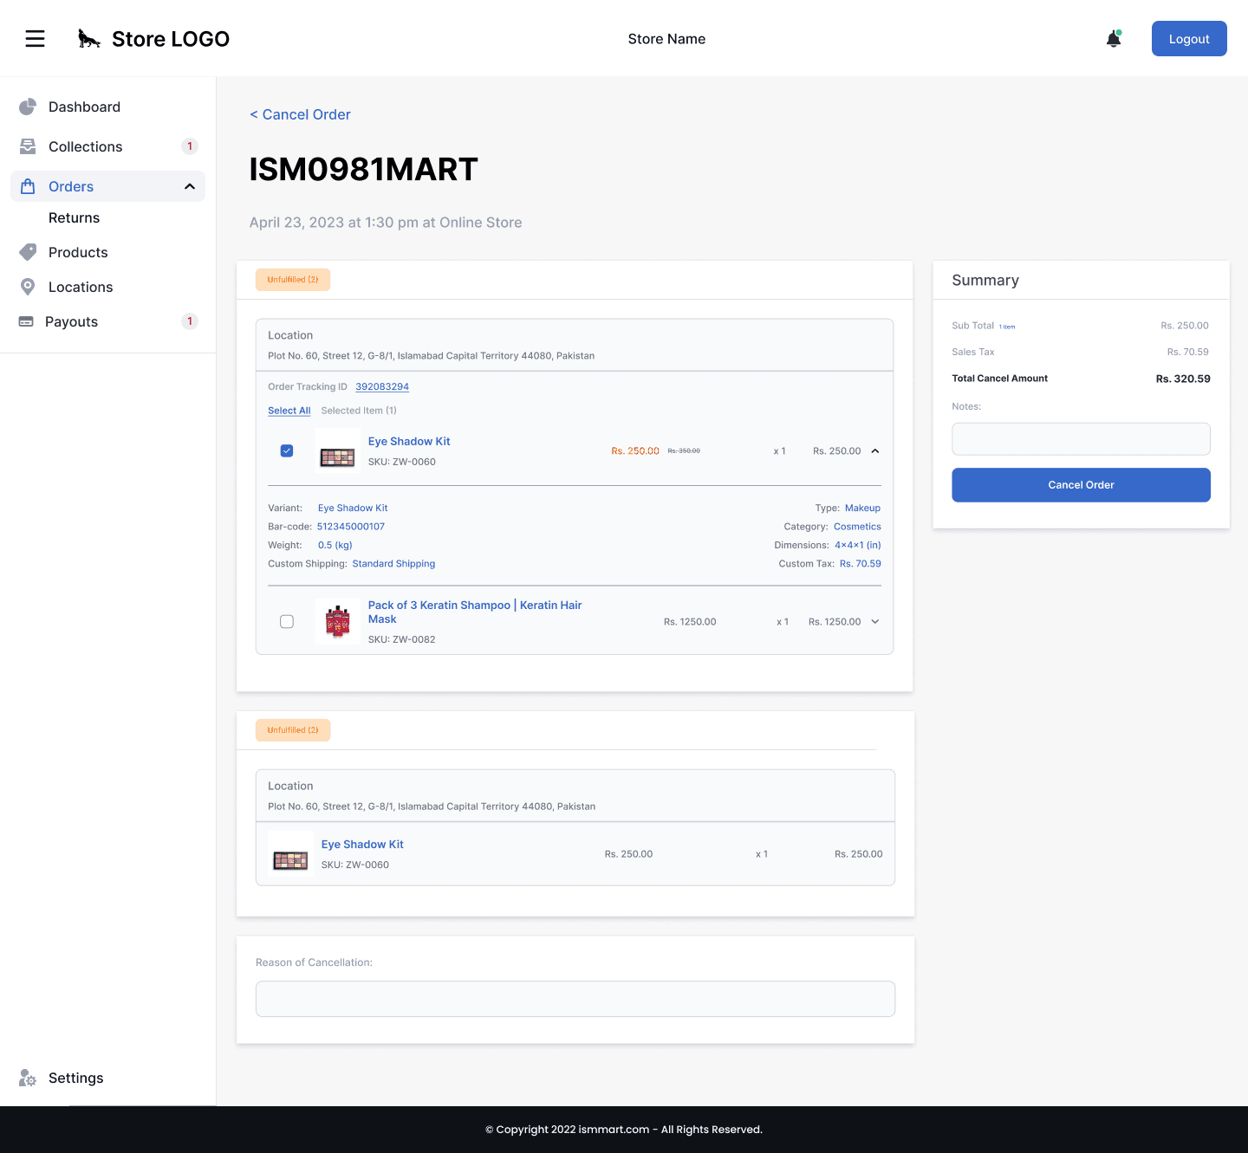Click SKU: ZW-0082 text
This screenshot has height=1153, width=1248.
(x=401, y=639)
